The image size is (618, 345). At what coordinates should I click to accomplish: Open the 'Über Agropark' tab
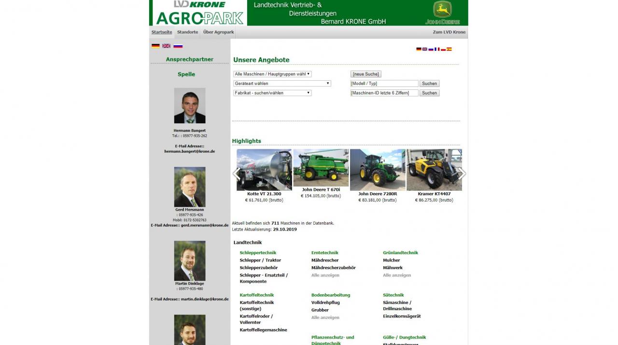coord(218,32)
